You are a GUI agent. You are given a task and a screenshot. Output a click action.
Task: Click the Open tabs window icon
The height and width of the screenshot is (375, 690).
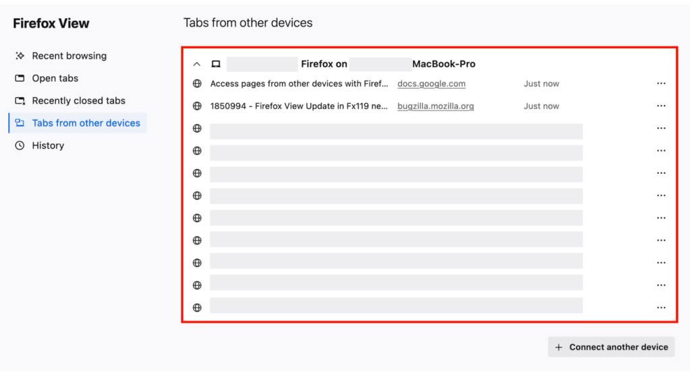[x=20, y=78]
